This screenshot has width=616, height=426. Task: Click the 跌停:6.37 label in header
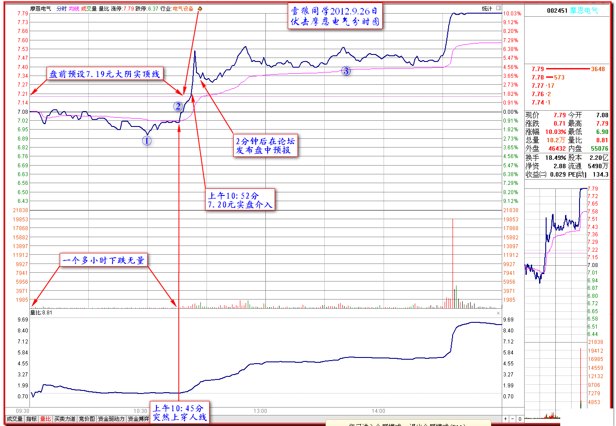click(x=147, y=8)
